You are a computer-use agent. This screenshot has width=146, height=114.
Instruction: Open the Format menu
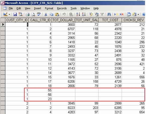tap(49, 8)
